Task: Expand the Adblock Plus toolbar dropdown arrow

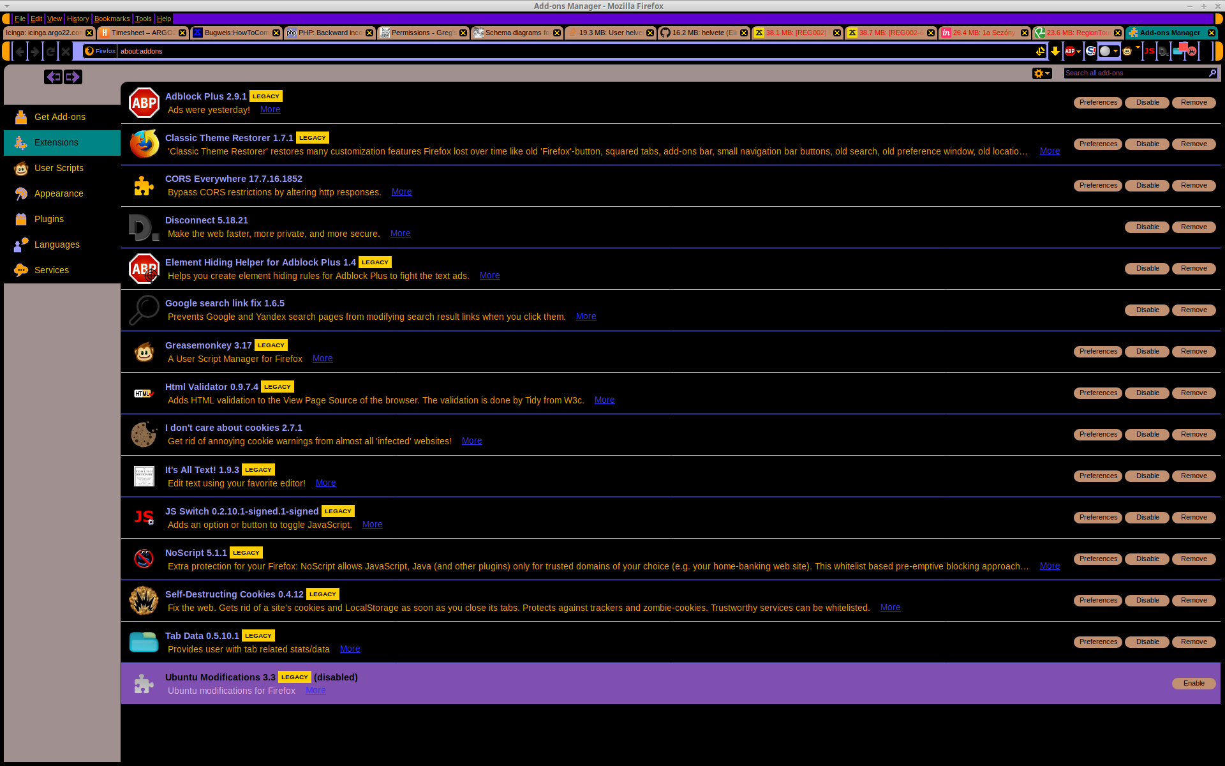Action: coord(1078,52)
